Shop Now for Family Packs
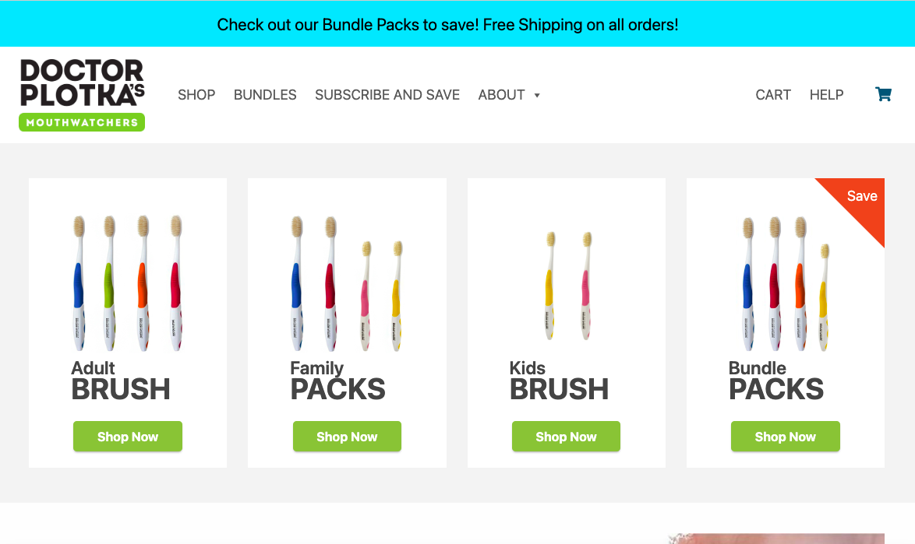Viewport: 915px width, 544px height. pos(347,437)
